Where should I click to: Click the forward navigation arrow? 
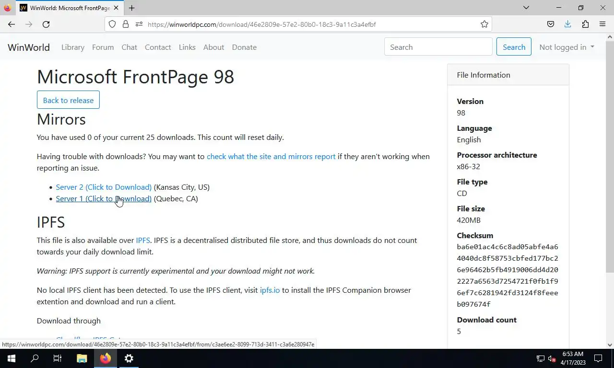click(29, 24)
